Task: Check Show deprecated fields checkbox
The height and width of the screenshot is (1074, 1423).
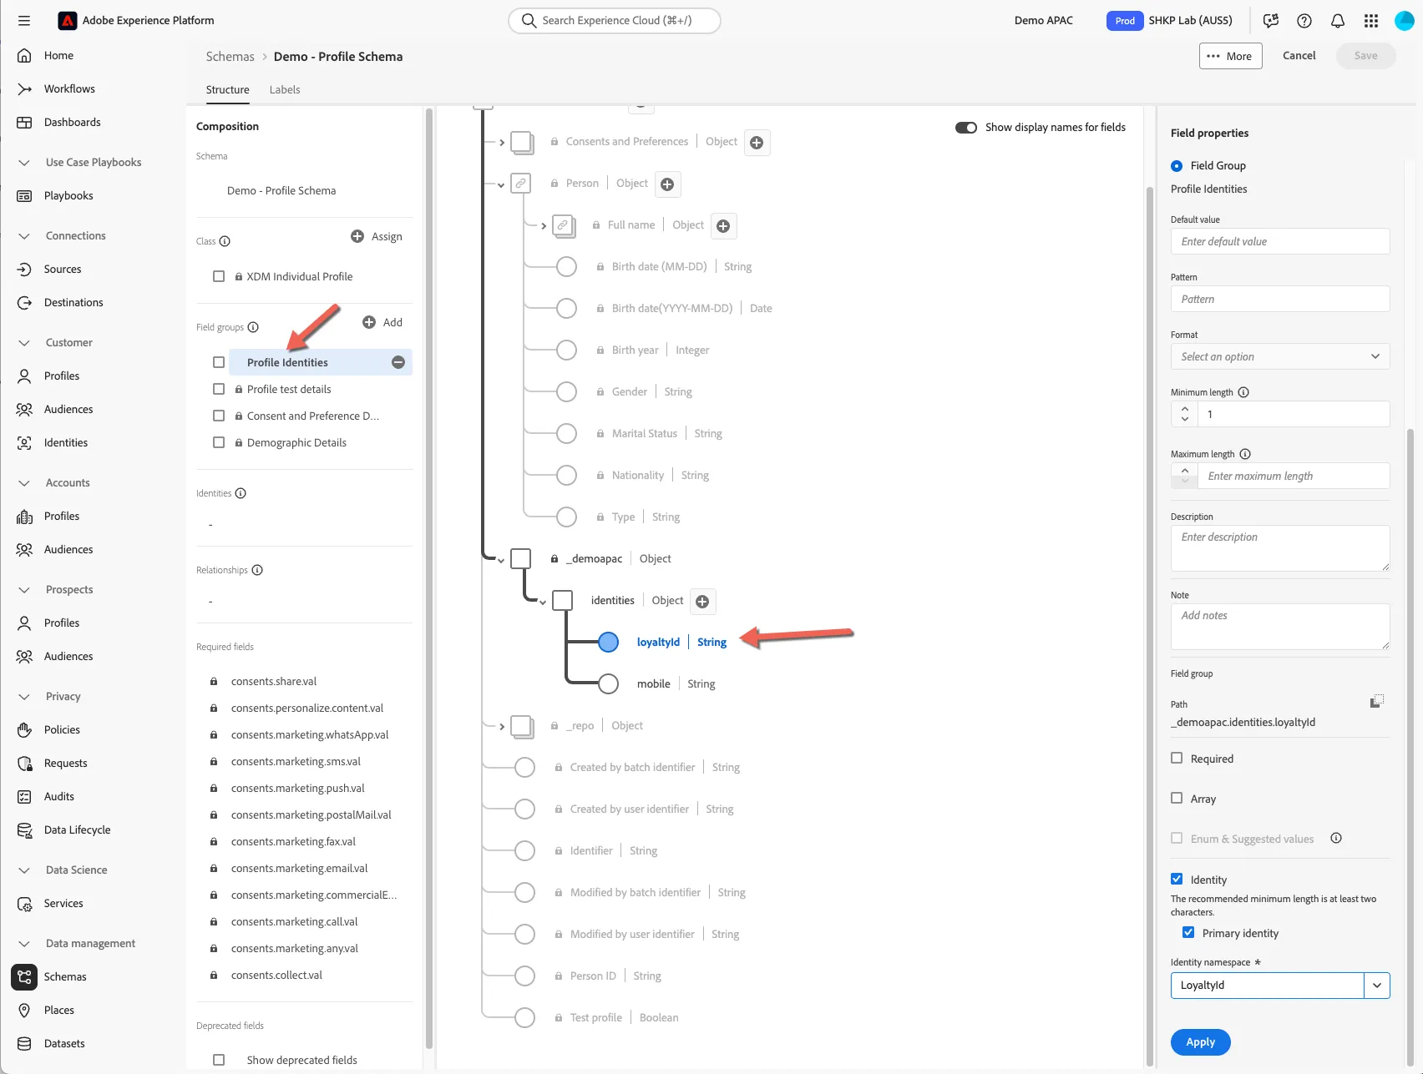Action: [219, 1060]
